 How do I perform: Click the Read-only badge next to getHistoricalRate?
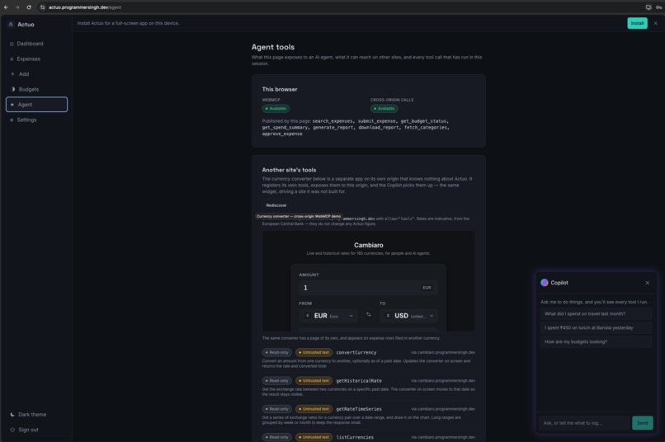pos(277,380)
